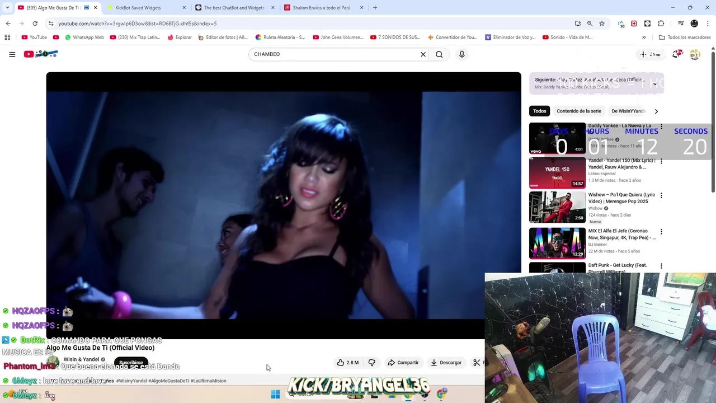Viewport: 716px width, 403px height.
Task: Reload the page in browser
Action: click(35, 24)
